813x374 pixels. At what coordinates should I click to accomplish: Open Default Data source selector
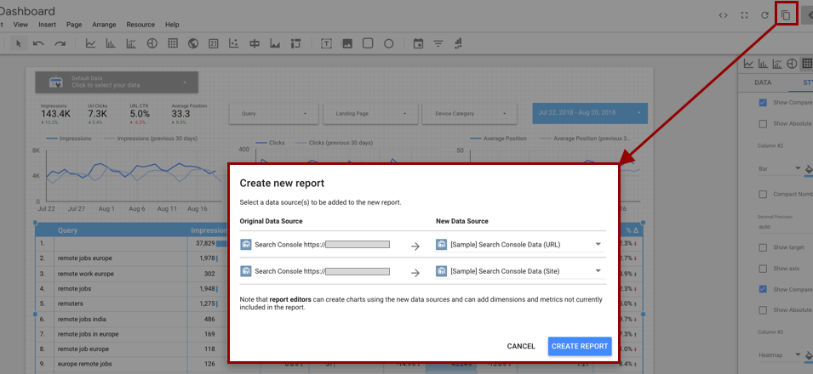coord(117,82)
